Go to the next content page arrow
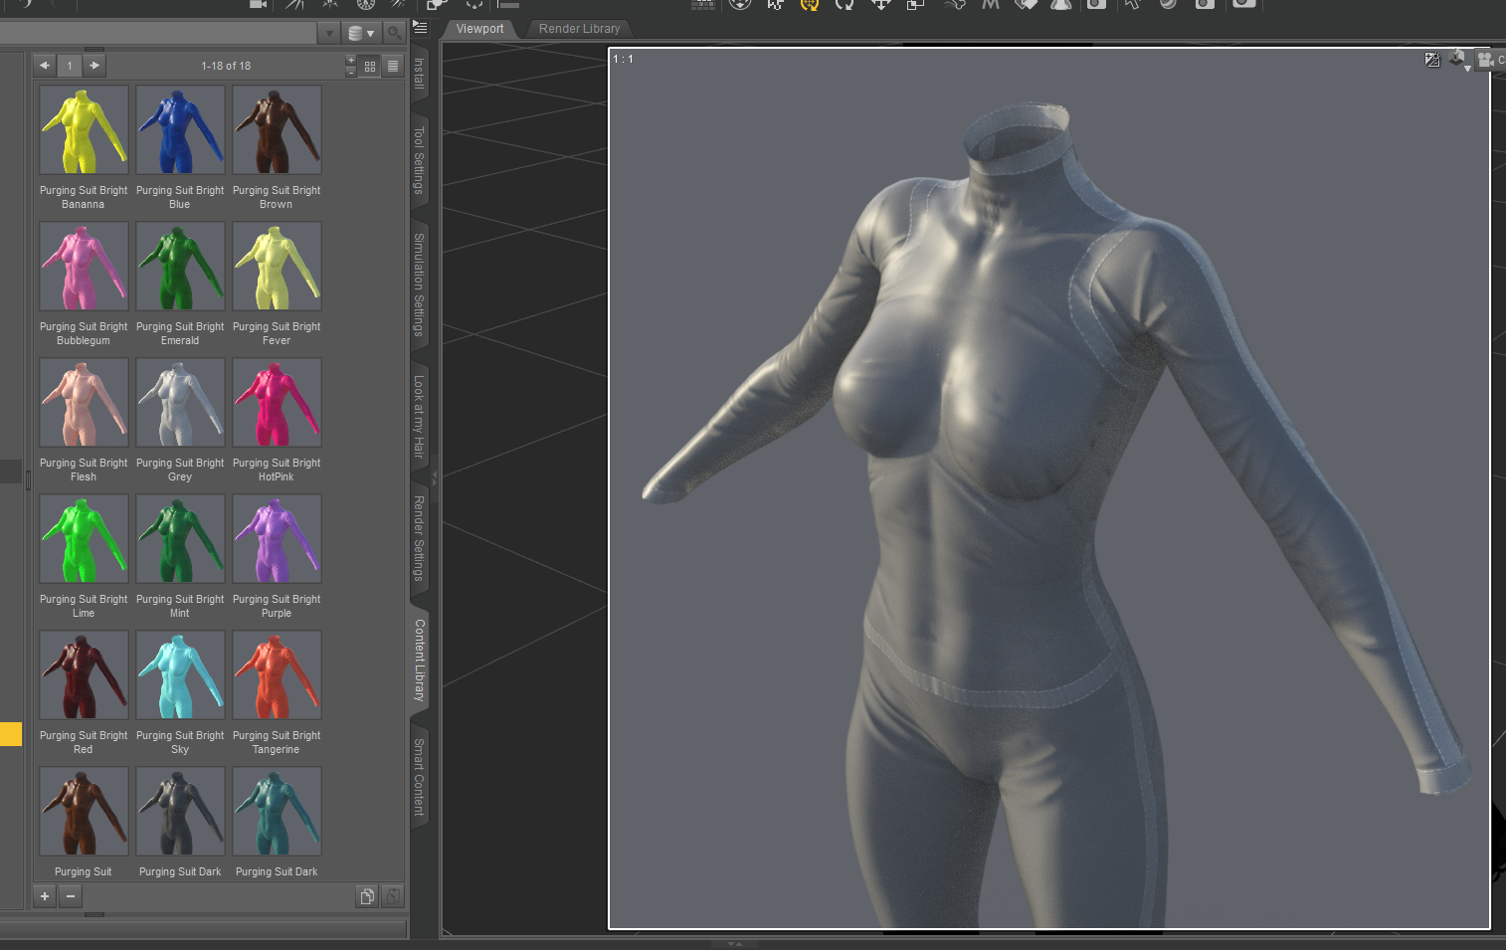 (x=93, y=65)
